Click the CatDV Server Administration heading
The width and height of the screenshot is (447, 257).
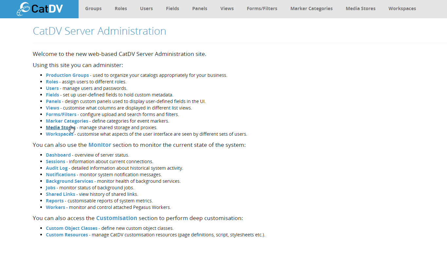(100, 31)
